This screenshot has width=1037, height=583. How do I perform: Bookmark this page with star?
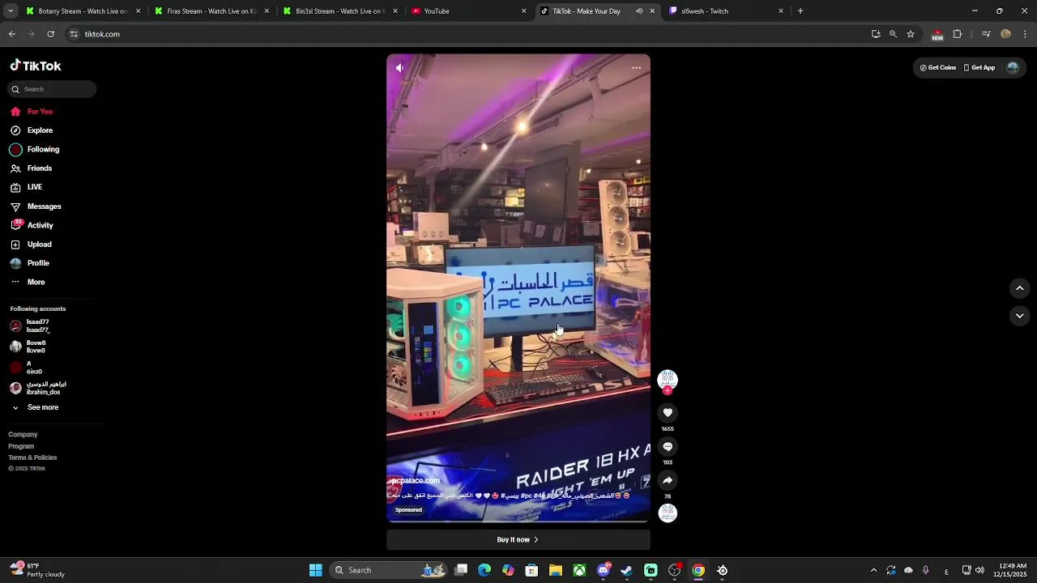pyautogui.click(x=911, y=34)
